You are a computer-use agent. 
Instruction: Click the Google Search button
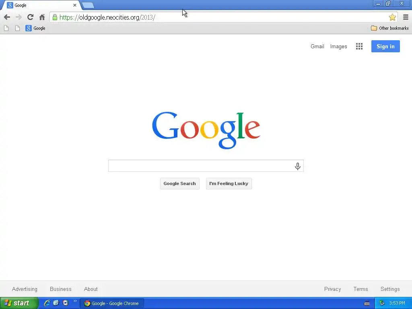(180, 183)
